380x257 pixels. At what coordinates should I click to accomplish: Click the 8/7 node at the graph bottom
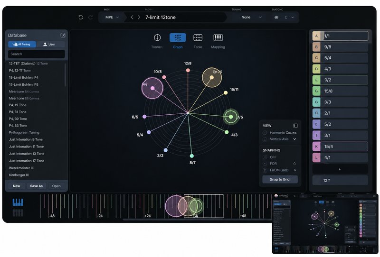point(192,156)
